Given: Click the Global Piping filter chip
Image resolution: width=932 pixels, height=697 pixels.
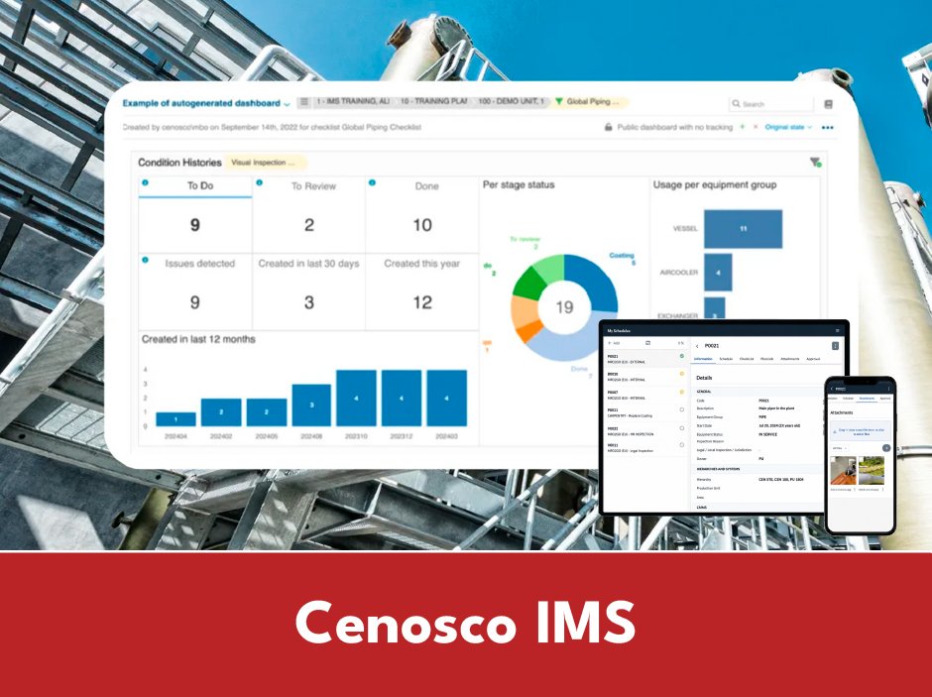Looking at the screenshot, I should pyautogui.click(x=588, y=101).
